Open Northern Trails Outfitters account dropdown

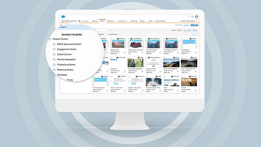pyautogui.click(x=188, y=21)
